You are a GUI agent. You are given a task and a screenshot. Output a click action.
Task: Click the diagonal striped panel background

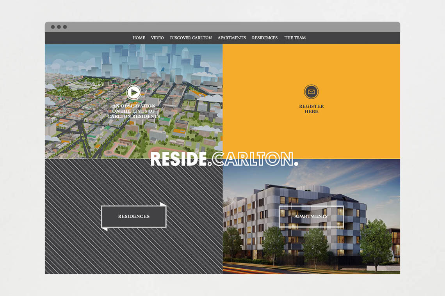(78, 250)
